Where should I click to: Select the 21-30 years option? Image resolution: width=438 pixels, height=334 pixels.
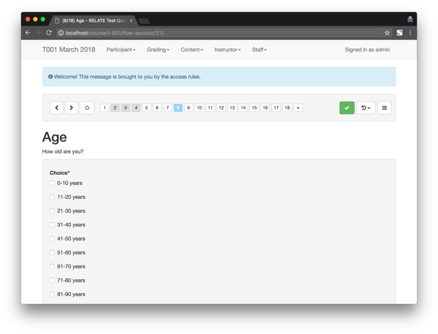pyautogui.click(x=52, y=211)
